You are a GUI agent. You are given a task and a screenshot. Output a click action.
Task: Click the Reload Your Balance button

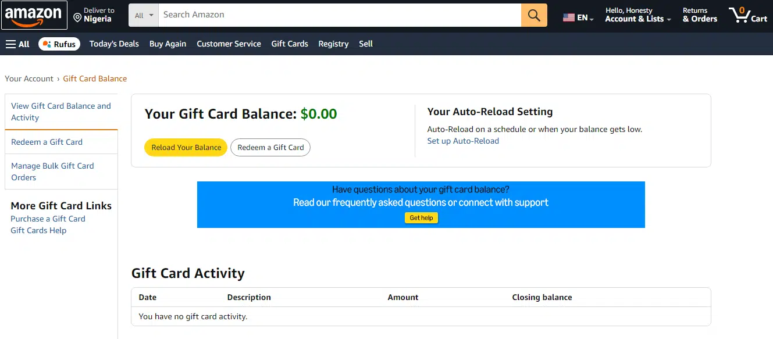click(186, 148)
